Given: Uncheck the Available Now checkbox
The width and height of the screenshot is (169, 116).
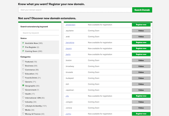Looking at the screenshot, I should click(x=23, y=43).
